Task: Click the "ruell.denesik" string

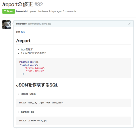Action: tap(35, 71)
